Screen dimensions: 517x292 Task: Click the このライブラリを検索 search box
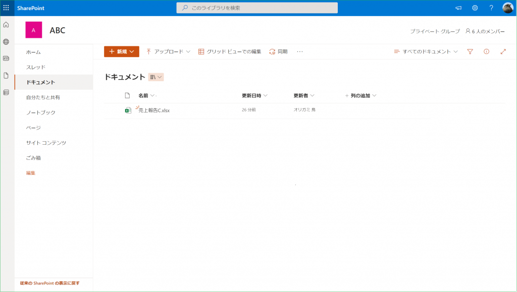click(257, 8)
